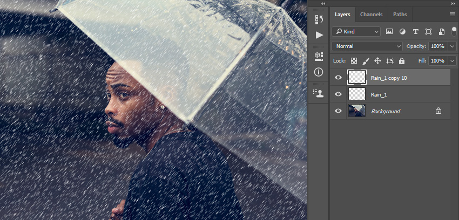Lock position move icon
This screenshot has width=459, height=220.
(x=377, y=61)
